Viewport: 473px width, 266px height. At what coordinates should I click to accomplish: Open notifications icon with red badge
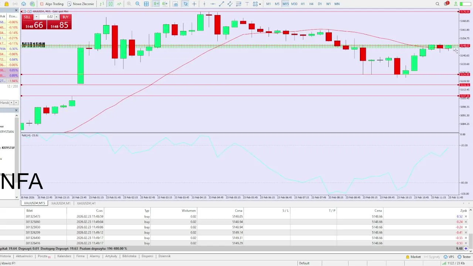pos(446,4)
